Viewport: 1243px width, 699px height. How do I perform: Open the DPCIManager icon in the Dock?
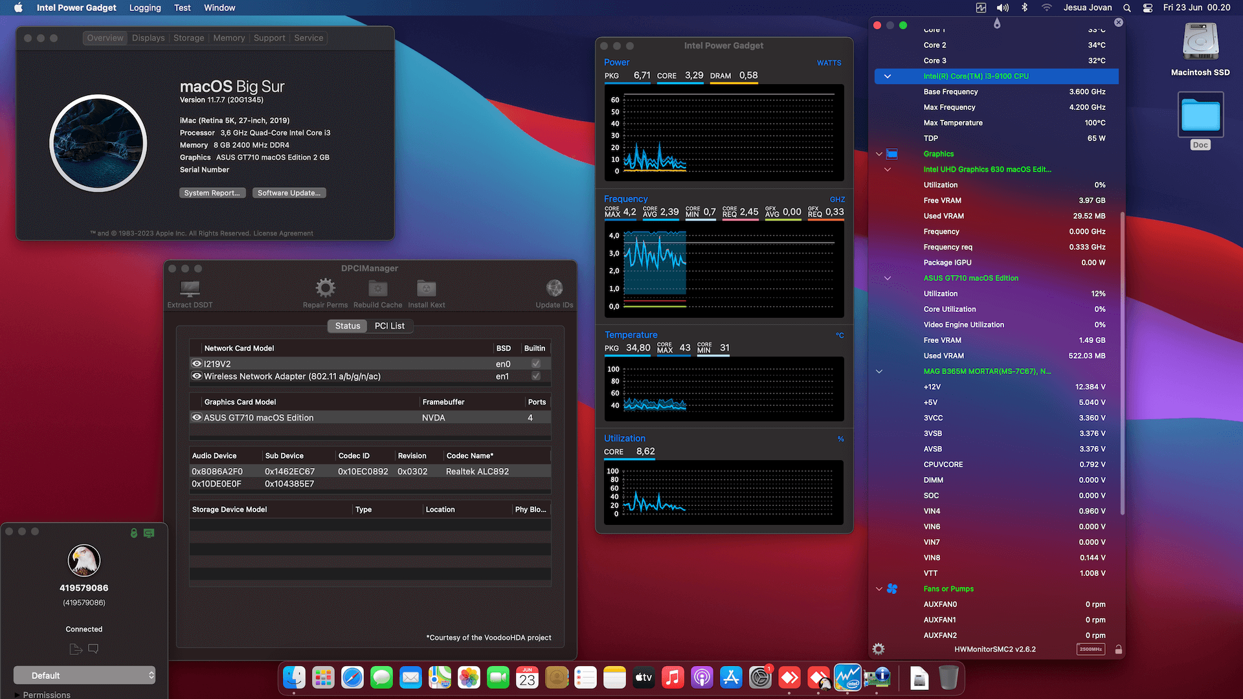tap(877, 678)
